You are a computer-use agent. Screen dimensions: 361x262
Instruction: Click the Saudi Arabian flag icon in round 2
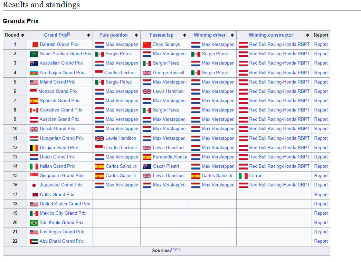point(34,54)
